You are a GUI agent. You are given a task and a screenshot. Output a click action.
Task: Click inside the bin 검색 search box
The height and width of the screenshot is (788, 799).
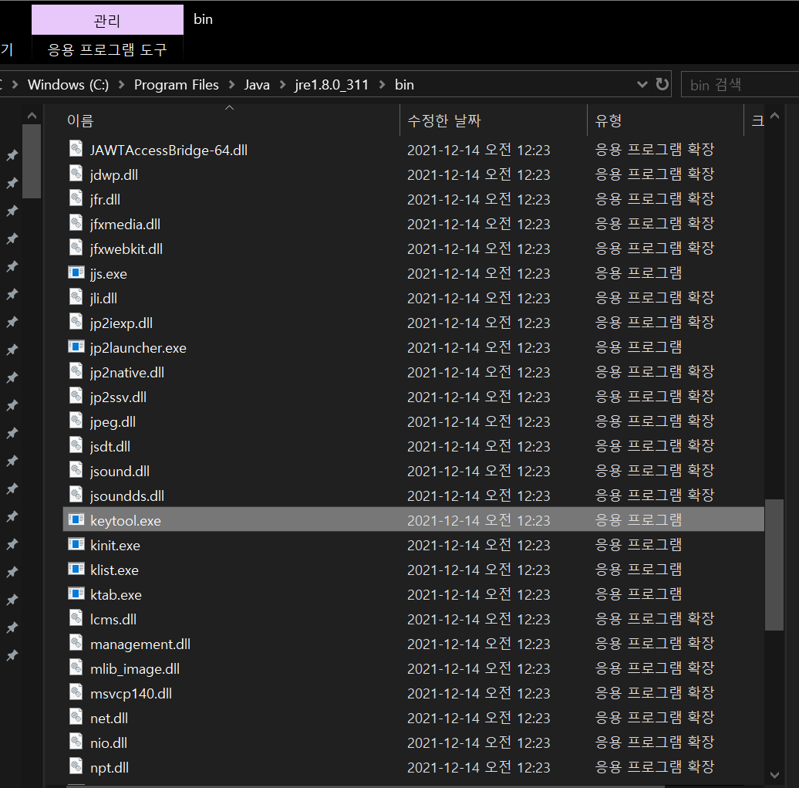pos(737,84)
